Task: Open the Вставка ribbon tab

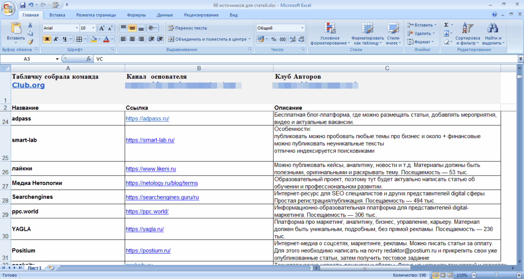Action: (x=57, y=15)
